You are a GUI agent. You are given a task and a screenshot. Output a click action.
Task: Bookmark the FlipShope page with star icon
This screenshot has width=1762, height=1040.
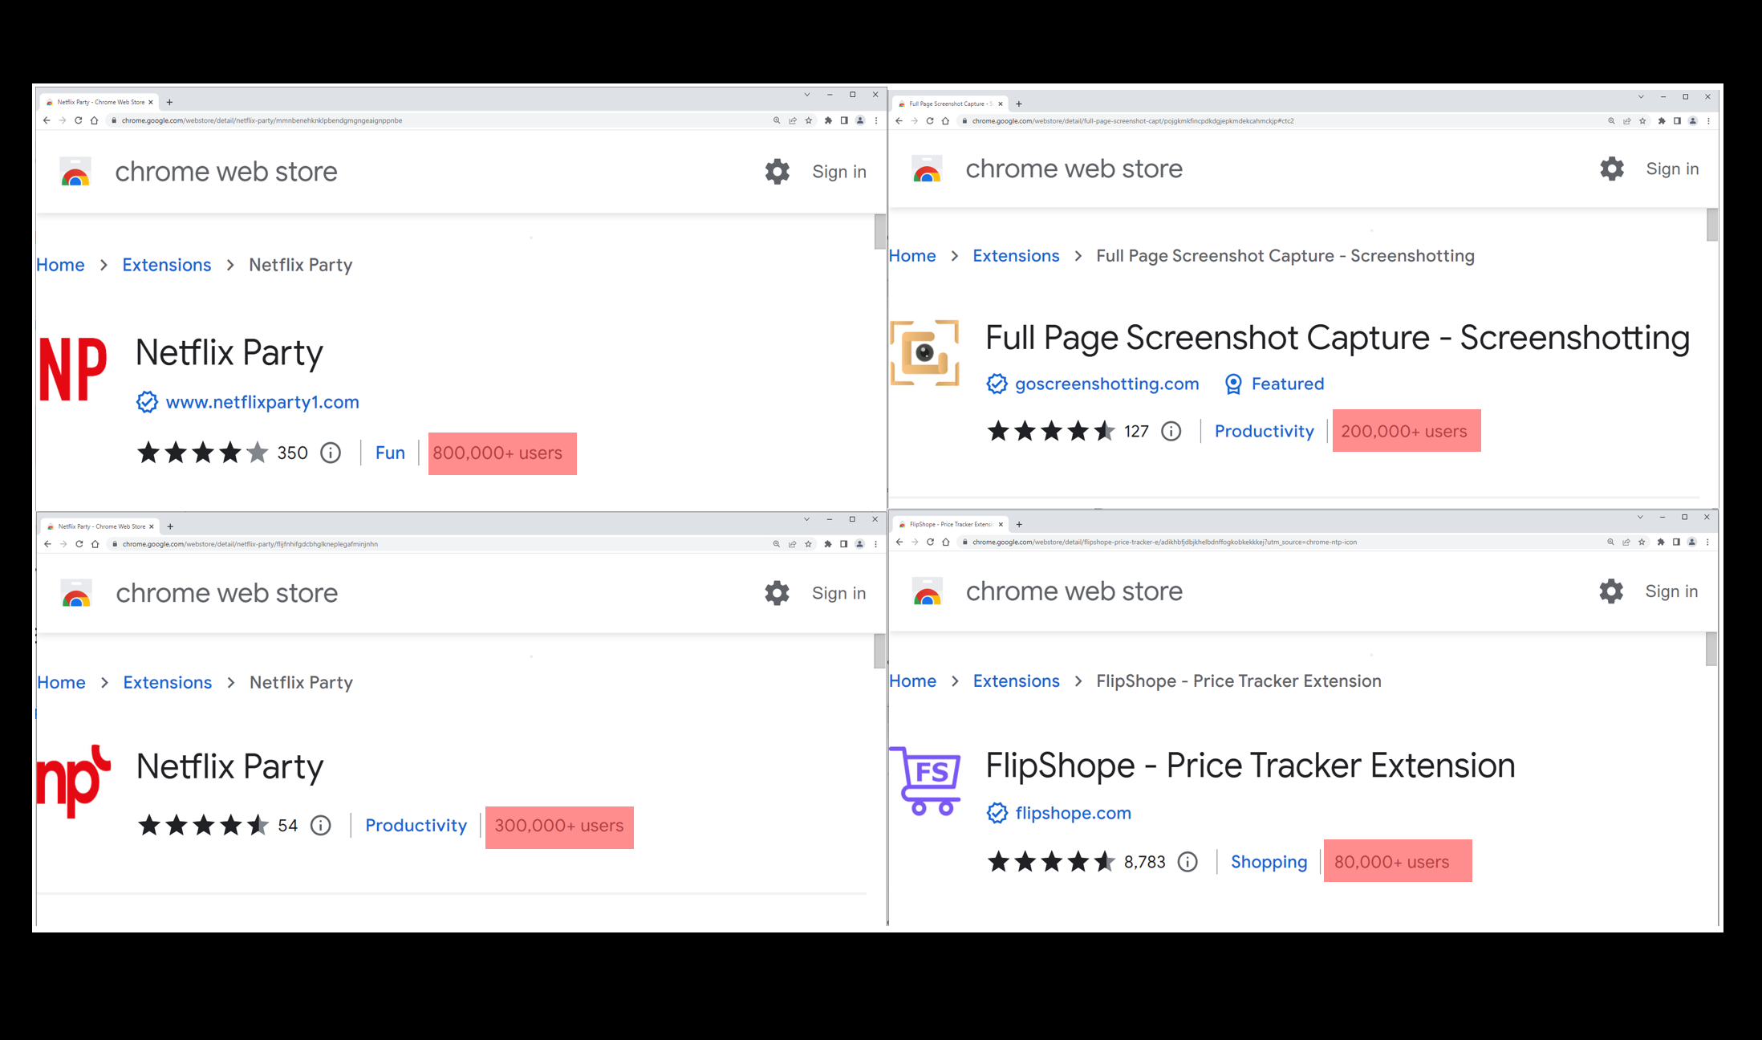(1642, 542)
